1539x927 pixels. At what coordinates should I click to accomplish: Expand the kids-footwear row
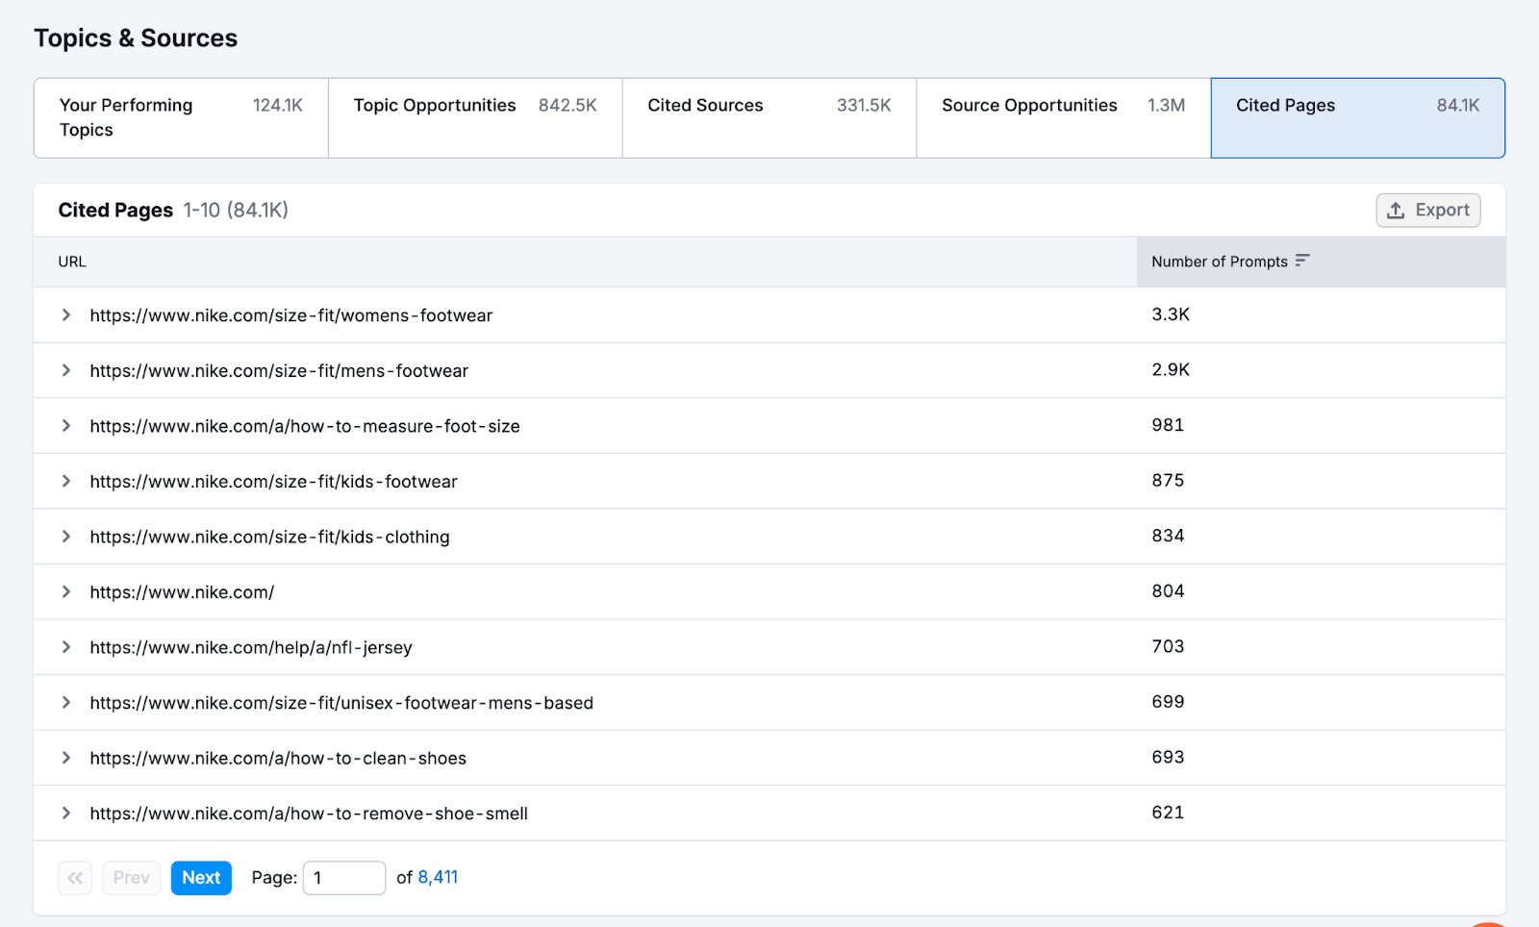coord(65,481)
